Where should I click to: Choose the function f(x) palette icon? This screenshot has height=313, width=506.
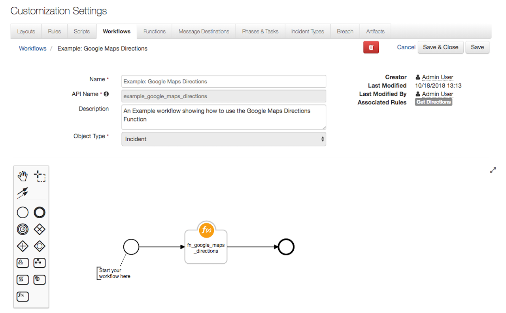tap(23, 296)
